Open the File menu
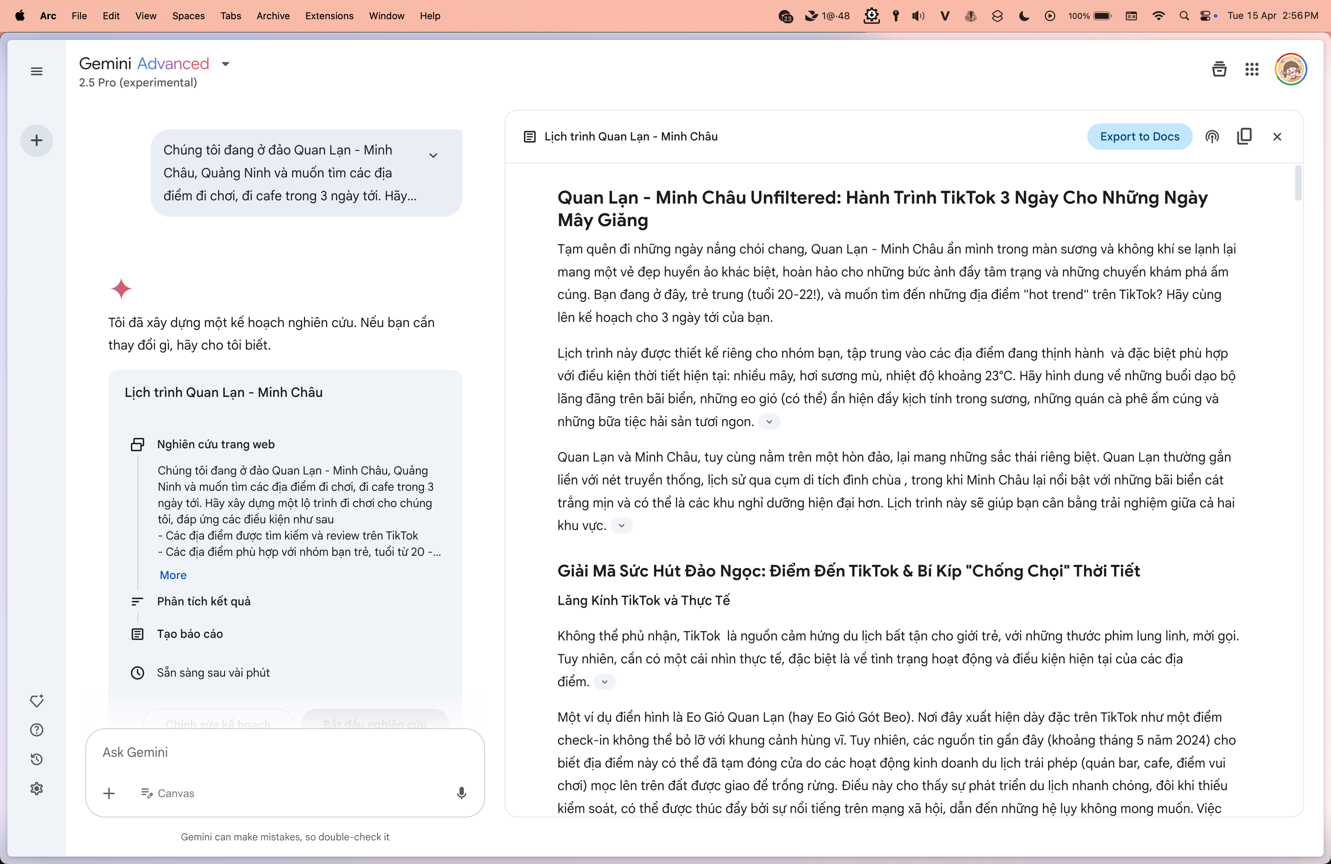Screen dimensions: 1331x864 (x=79, y=16)
